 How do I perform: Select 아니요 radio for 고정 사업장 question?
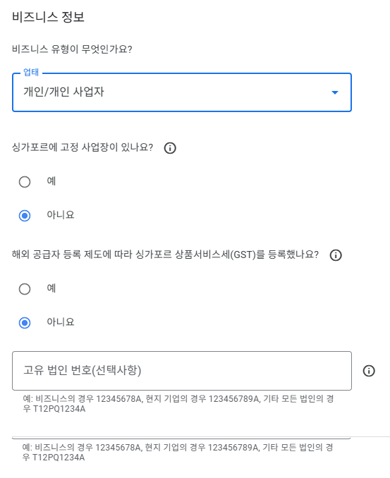25,216
